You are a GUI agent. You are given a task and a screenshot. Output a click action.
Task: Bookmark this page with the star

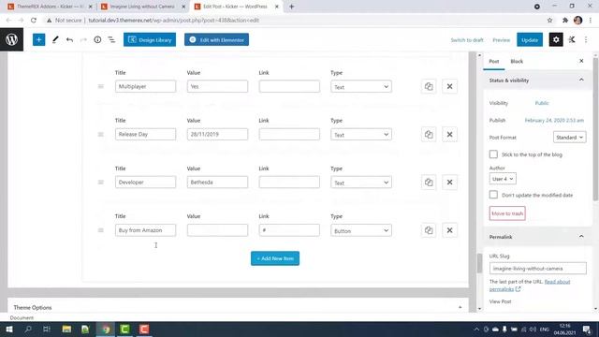point(549,21)
